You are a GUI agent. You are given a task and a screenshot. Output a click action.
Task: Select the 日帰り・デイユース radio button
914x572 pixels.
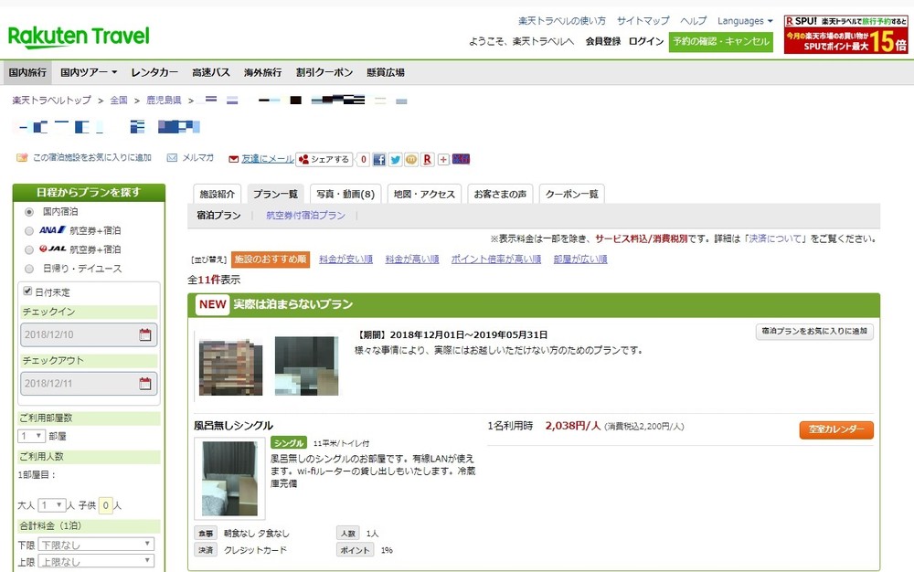tap(30, 269)
